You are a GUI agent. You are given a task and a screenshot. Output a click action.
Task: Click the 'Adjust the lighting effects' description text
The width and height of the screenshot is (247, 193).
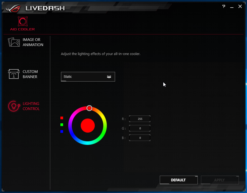click(x=100, y=54)
